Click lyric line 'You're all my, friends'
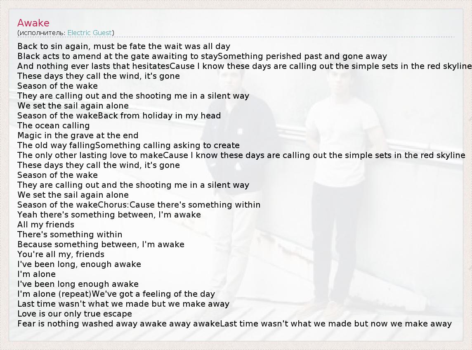 [61, 254]
